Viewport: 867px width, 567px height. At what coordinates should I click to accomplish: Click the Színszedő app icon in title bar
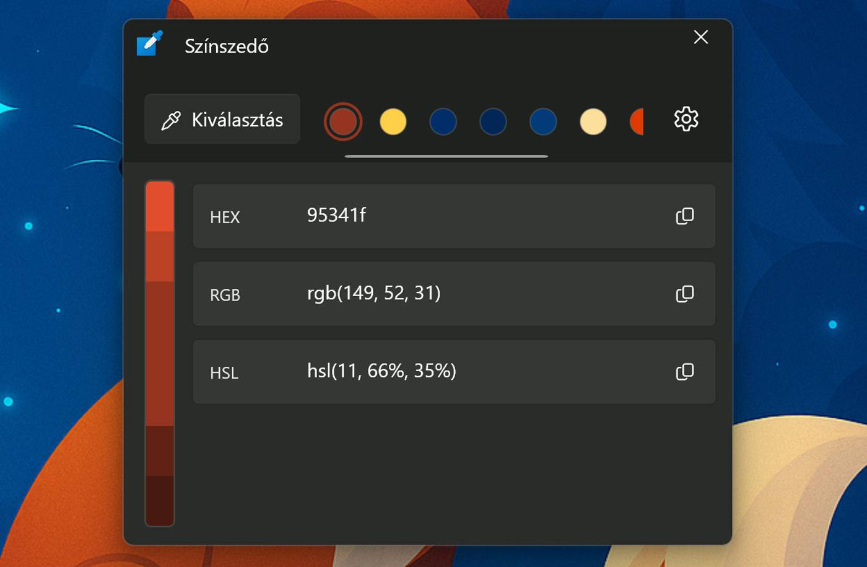pos(149,43)
